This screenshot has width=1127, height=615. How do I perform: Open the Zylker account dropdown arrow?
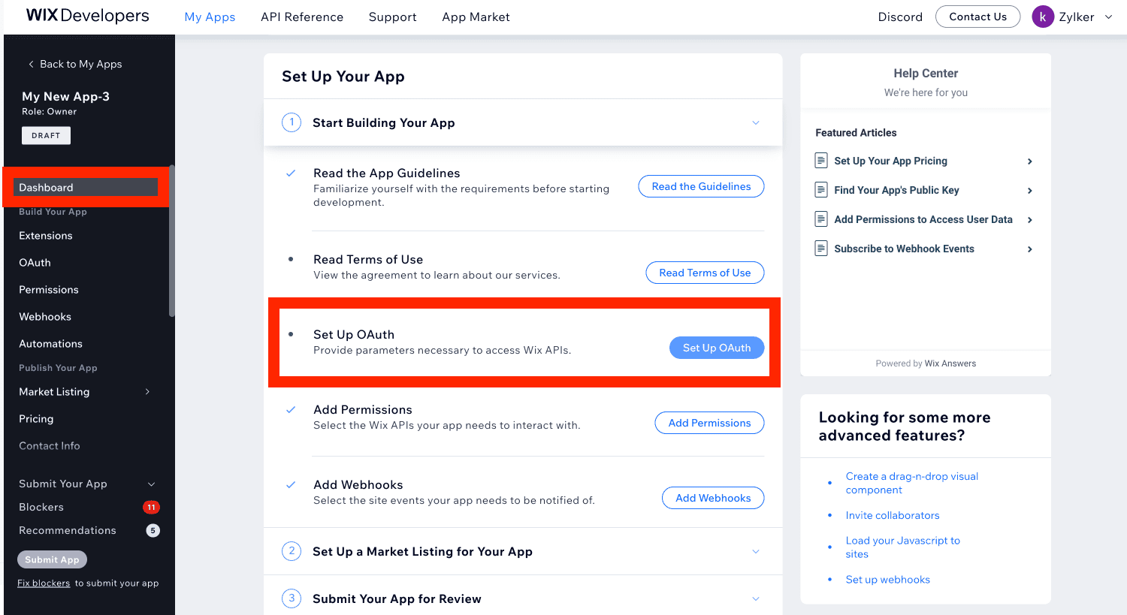click(x=1108, y=17)
